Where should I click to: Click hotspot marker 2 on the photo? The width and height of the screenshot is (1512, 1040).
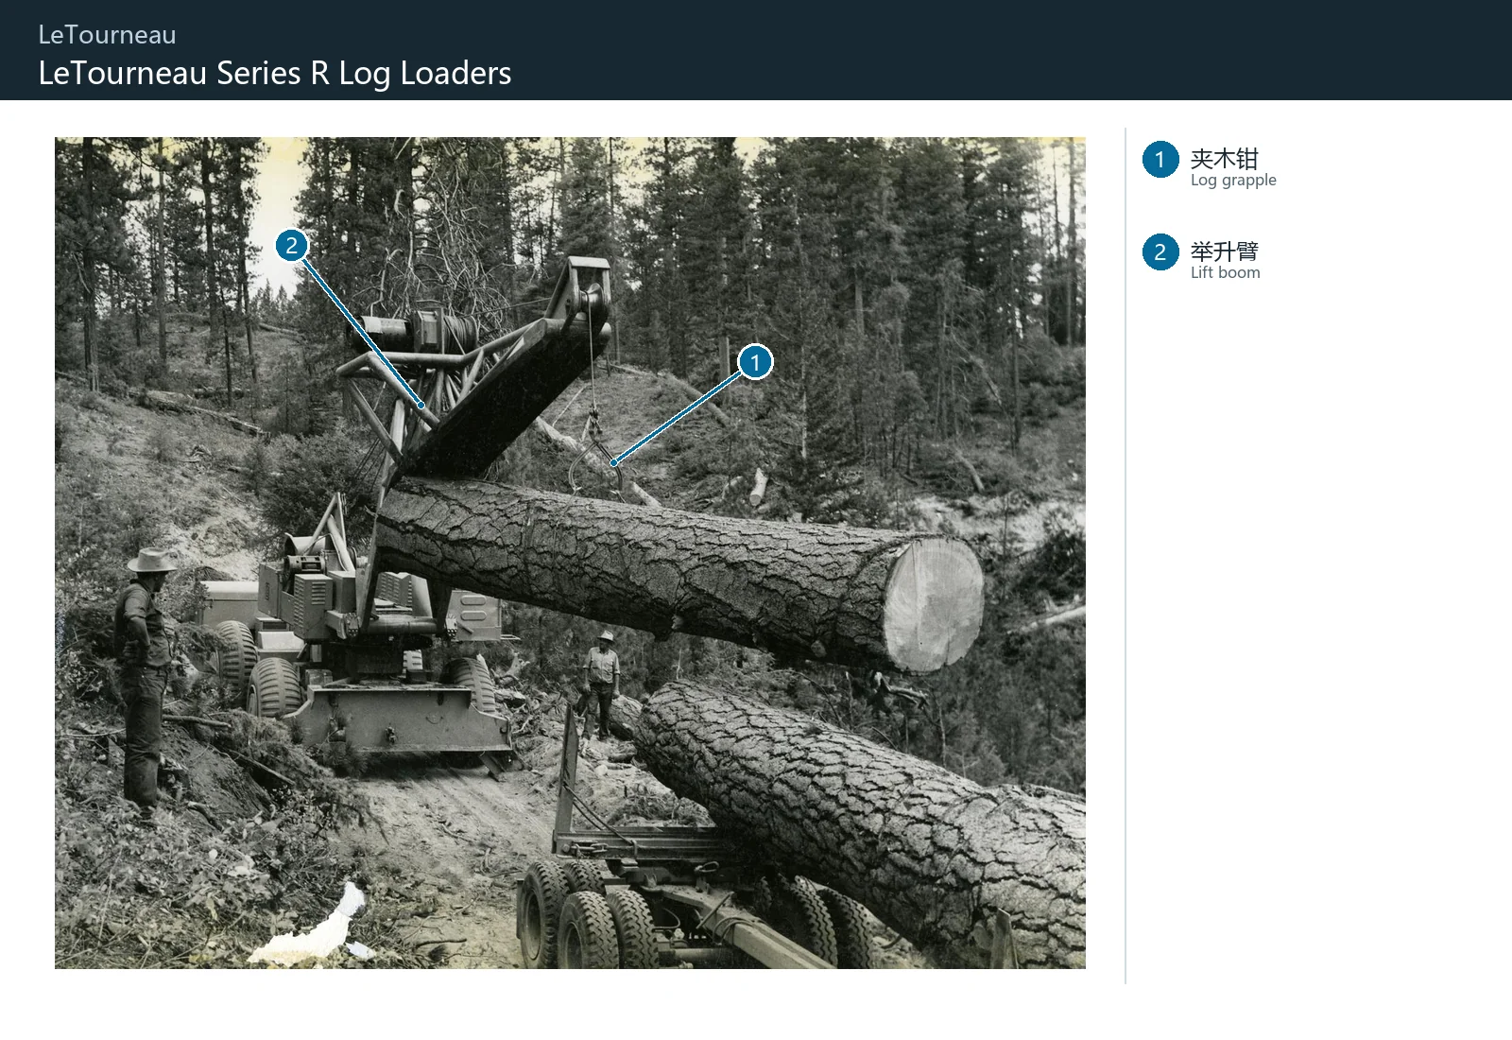292,246
